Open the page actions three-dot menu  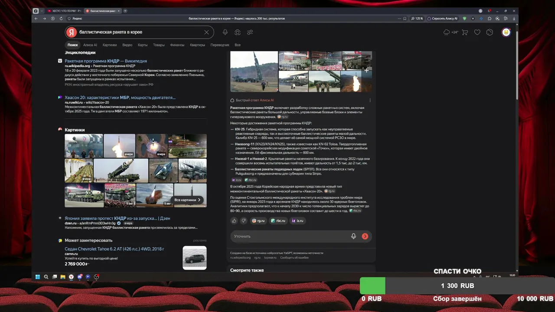[399, 19]
